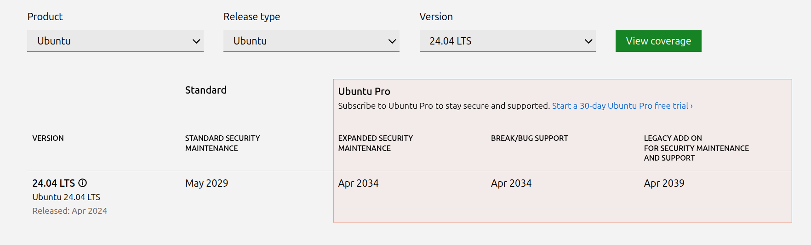Click the Apr 2039 legacy add-on date

click(x=664, y=183)
